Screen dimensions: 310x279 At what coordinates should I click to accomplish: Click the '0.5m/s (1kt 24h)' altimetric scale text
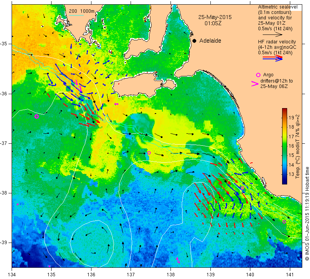click(x=275, y=29)
